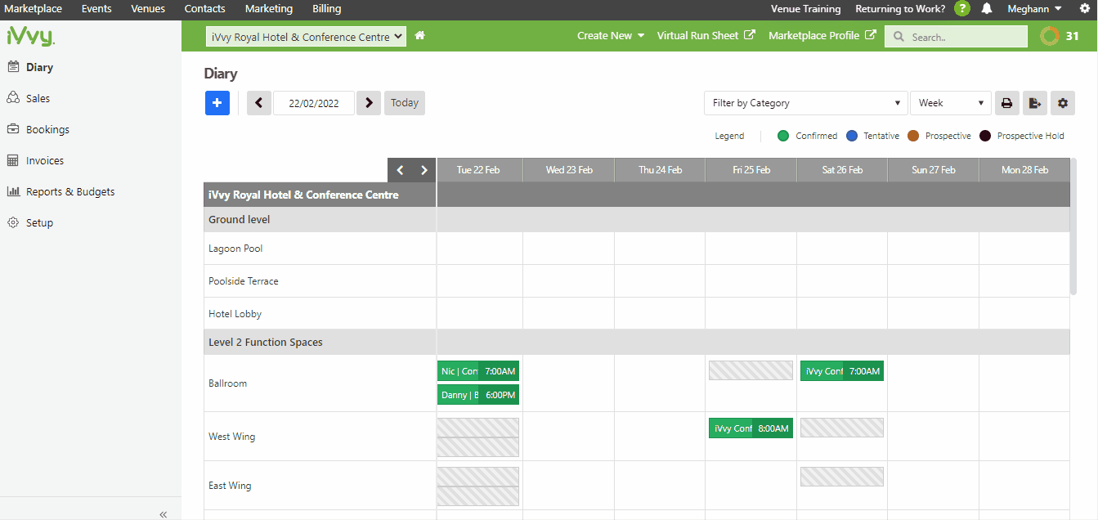1098x520 pixels.
Task: Click the Tue 22 Feb column header
Action: (x=478, y=170)
